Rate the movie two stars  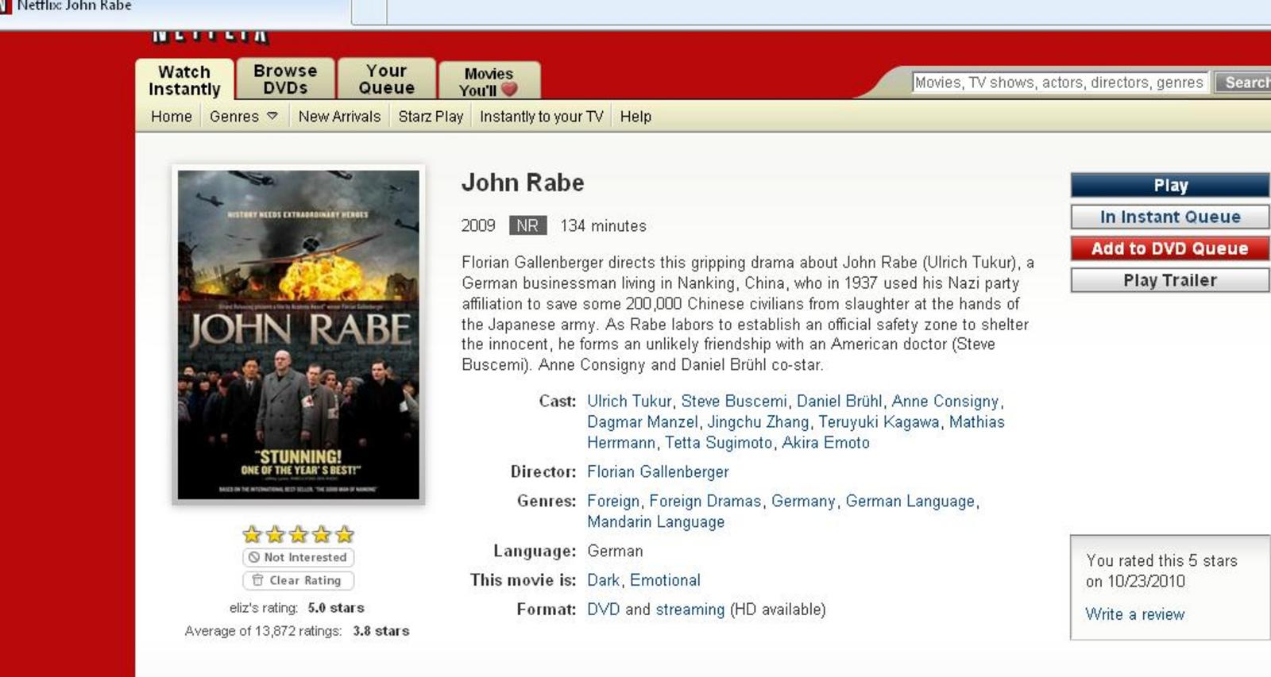(x=275, y=534)
